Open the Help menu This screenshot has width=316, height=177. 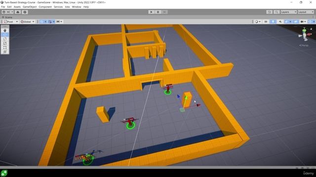(86, 7)
